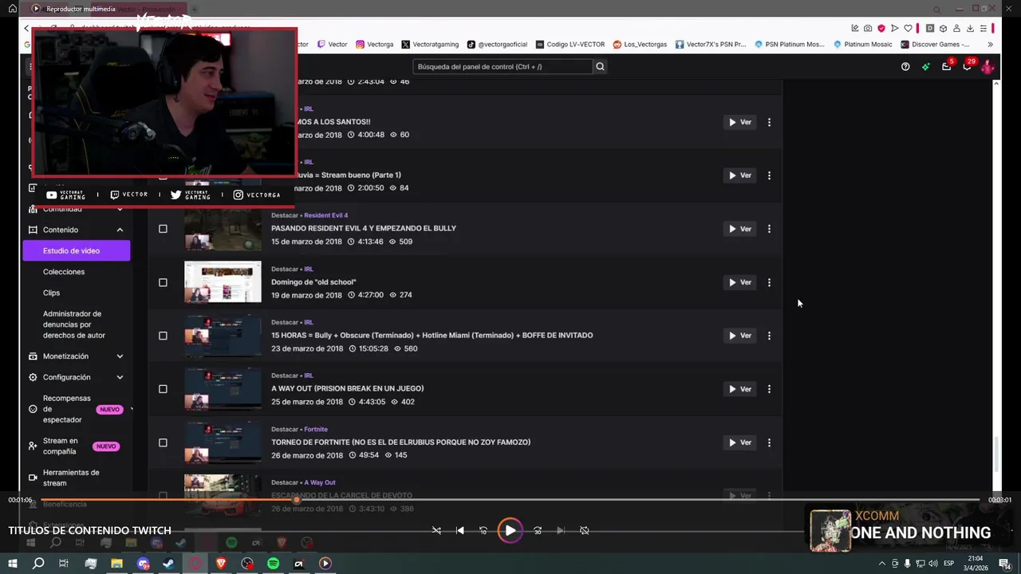Open options menu for Stream bueno video
Viewport: 1021px width, 574px height.
coord(769,175)
